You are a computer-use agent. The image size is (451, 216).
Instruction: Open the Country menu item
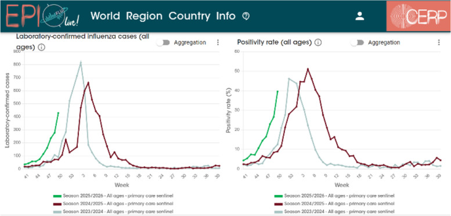click(189, 16)
